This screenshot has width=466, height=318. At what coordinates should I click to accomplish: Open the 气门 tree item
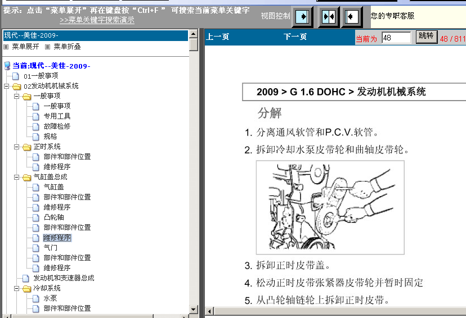pos(51,248)
